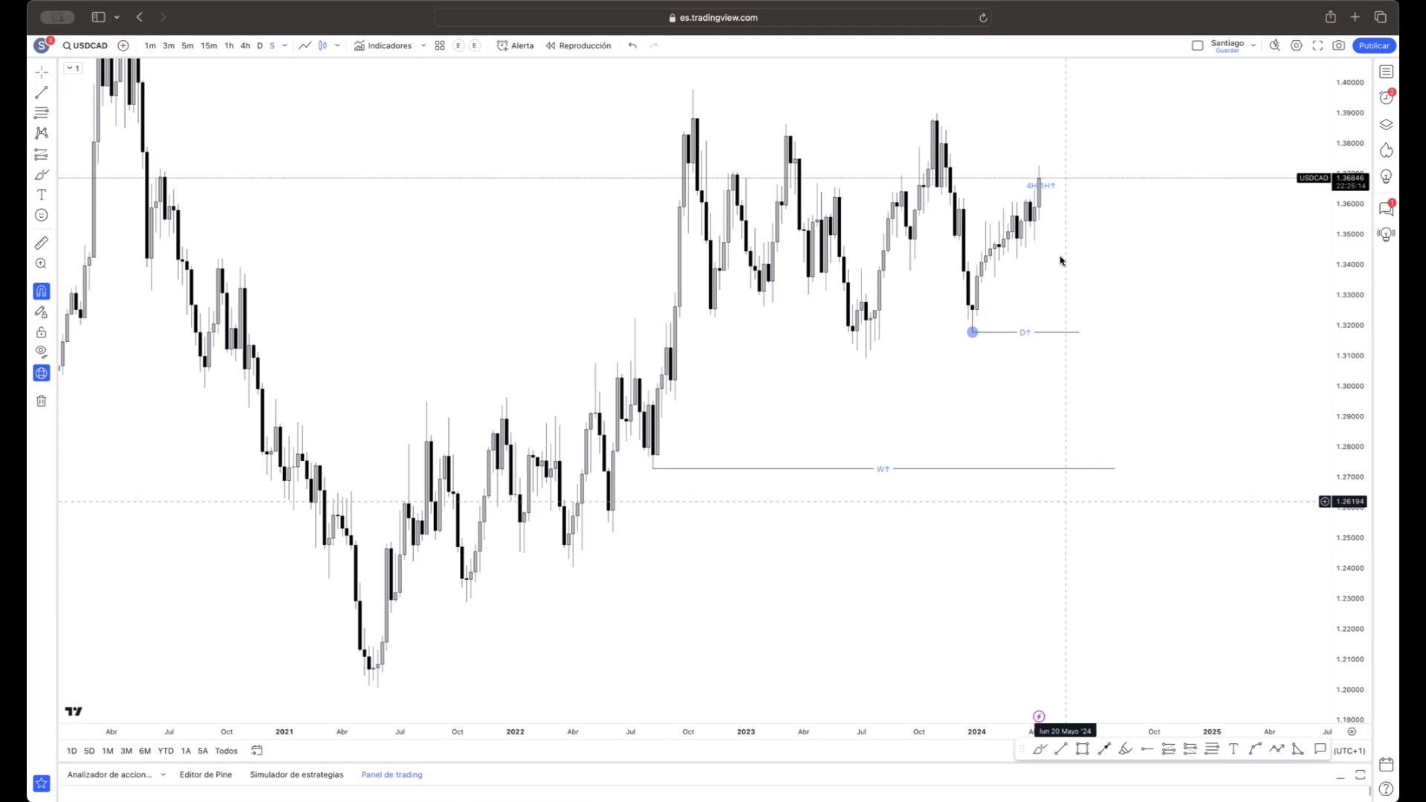Toggle lock all drawings
The height and width of the screenshot is (802, 1426).
pos(42,332)
